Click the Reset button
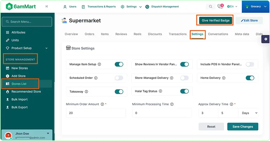 211,127
